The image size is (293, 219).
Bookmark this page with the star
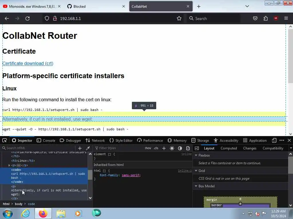(179, 18)
